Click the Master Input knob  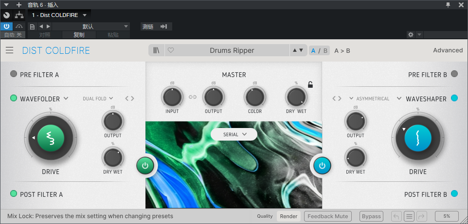point(172,97)
